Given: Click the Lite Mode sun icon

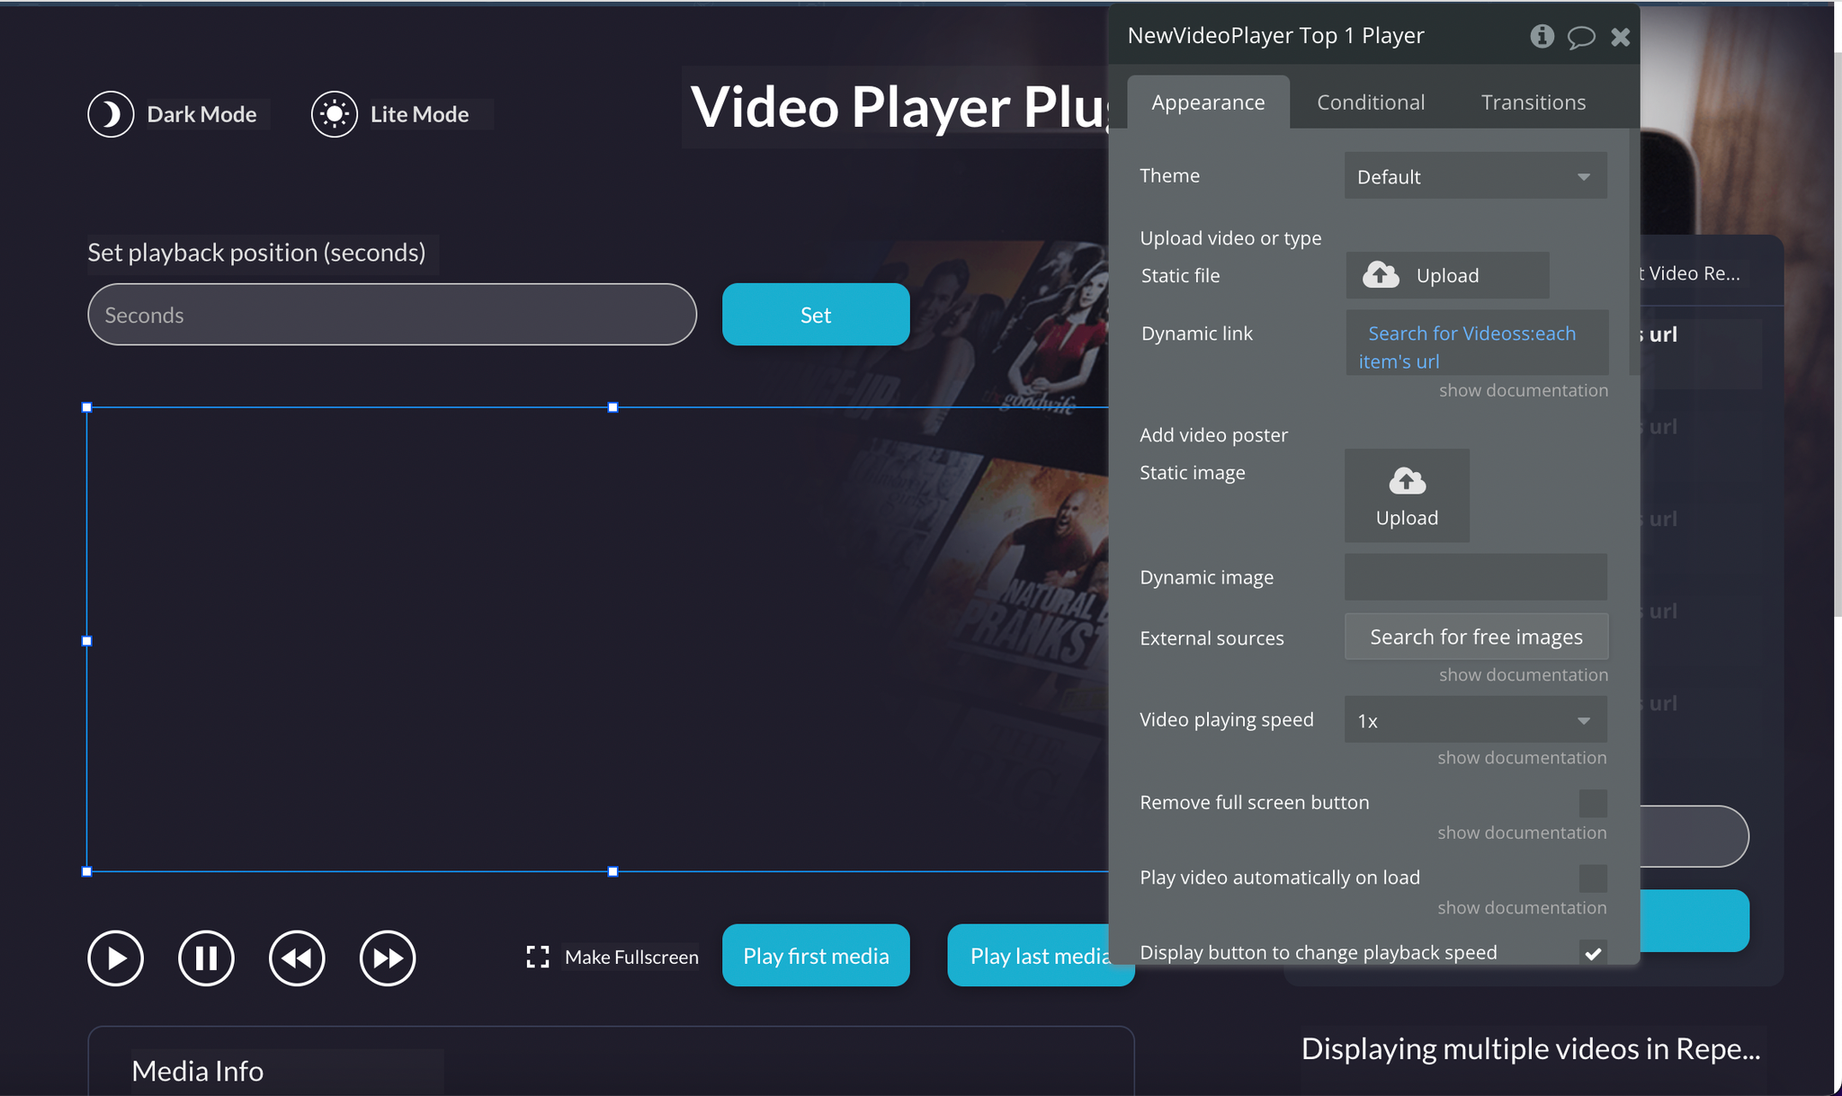Looking at the screenshot, I should [x=335, y=114].
